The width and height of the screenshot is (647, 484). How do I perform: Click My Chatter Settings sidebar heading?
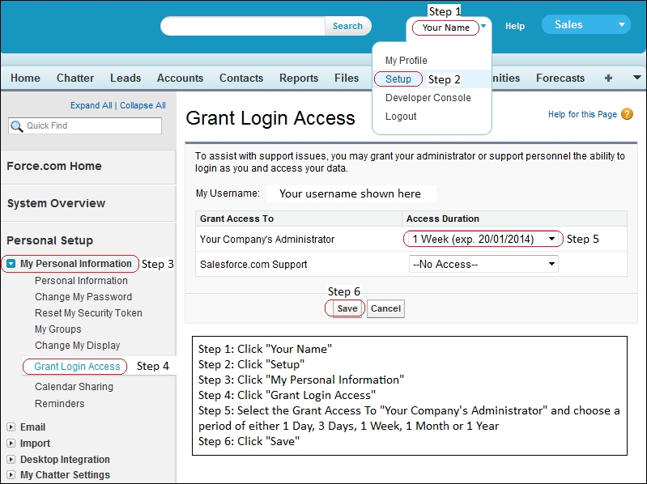pos(65,475)
